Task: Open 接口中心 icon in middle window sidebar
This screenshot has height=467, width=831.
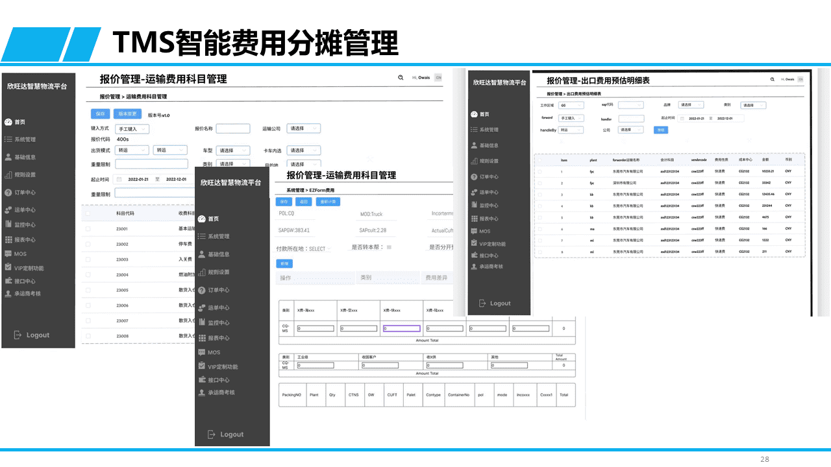Action: click(x=202, y=380)
